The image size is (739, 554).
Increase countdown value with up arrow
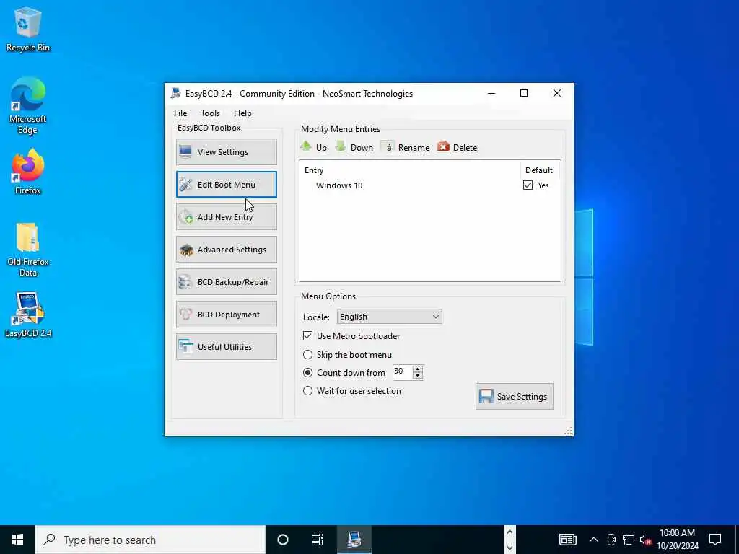[x=418, y=369]
